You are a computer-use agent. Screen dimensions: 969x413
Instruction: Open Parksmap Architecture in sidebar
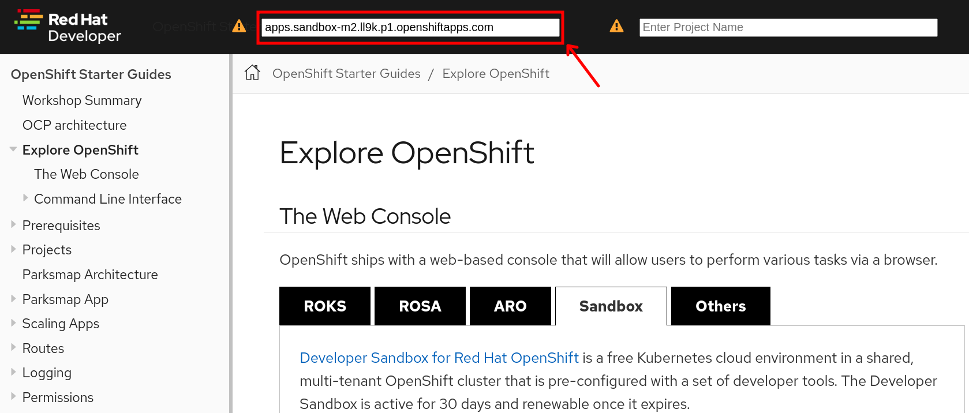click(x=90, y=275)
